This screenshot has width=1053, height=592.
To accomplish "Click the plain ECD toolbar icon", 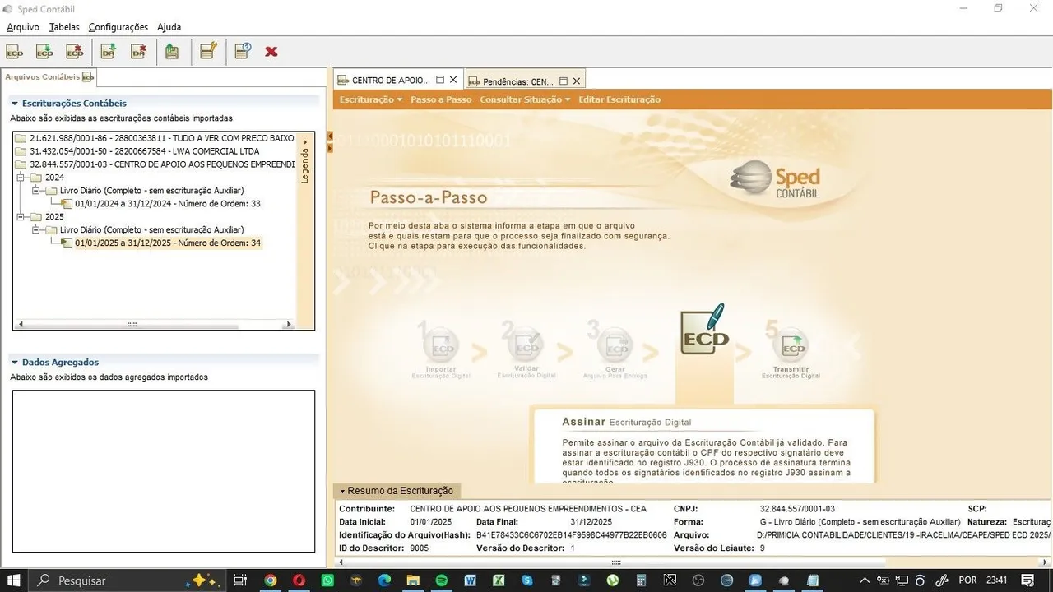I will [x=15, y=52].
